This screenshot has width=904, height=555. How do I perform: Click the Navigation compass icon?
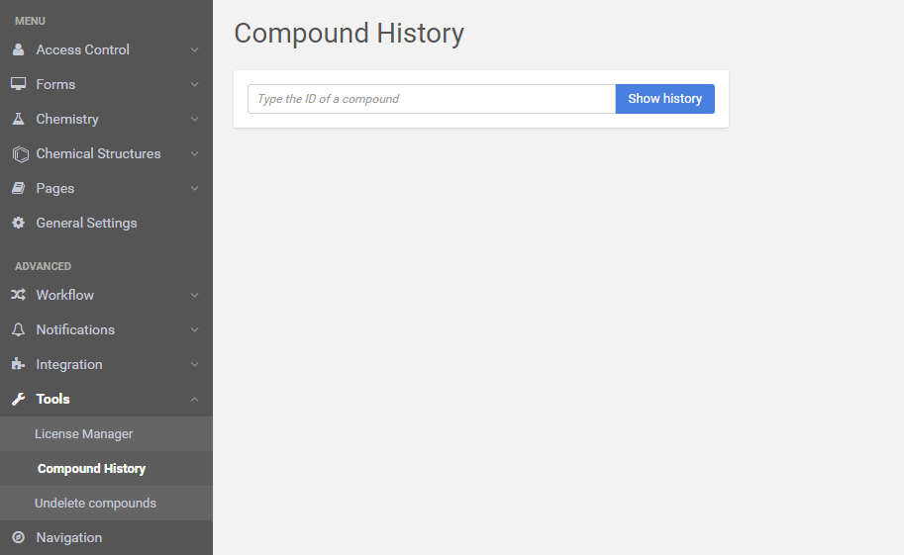(x=18, y=537)
